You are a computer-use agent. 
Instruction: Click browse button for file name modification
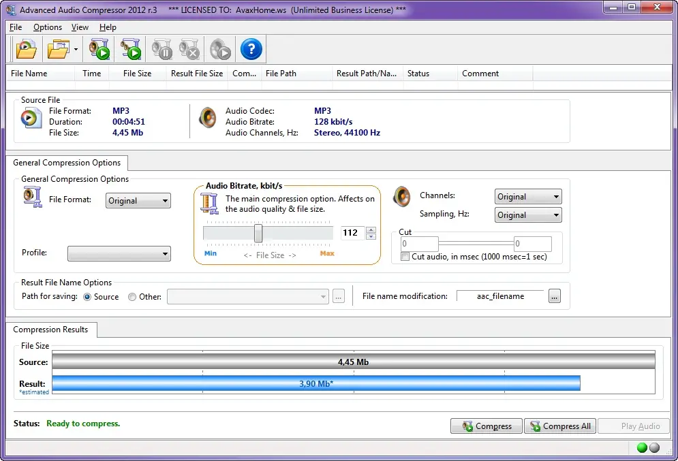coord(555,296)
